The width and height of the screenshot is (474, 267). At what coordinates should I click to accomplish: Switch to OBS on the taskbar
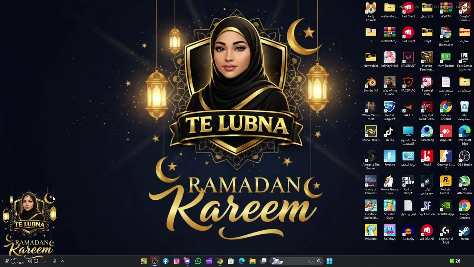pos(154,261)
